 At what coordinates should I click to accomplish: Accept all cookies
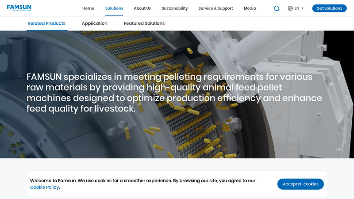[300, 184]
